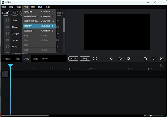Maximize the 新影片 window

[156, 2]
